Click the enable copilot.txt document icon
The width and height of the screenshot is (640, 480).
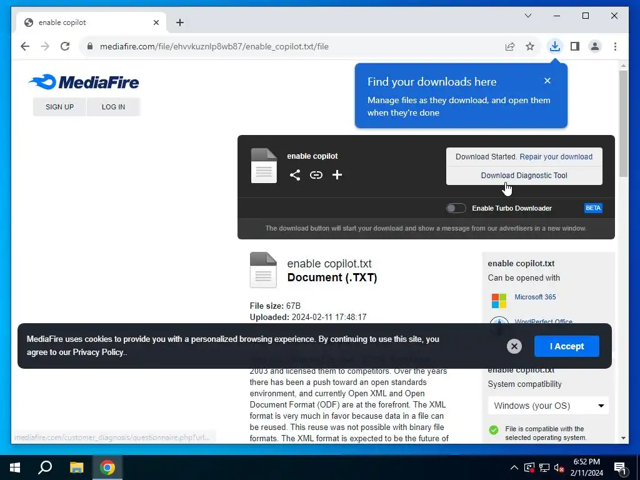[263, 270]
